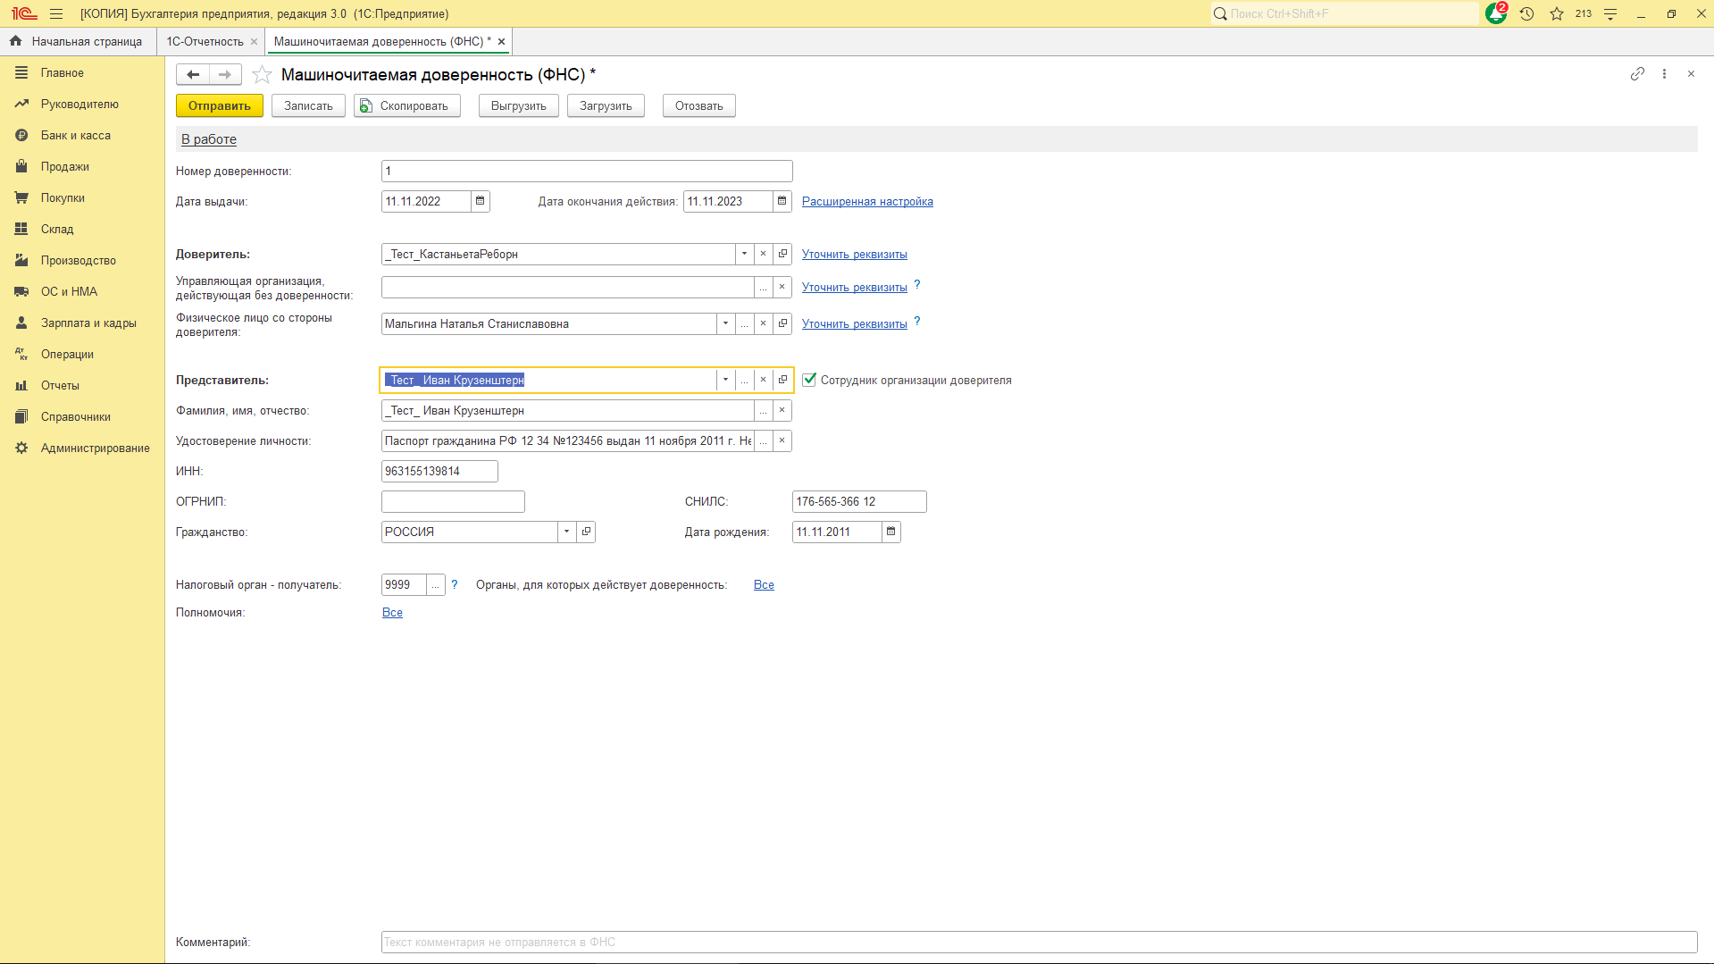Edit Удостоверение личности via ellipsis
This screenshot has height=964, width=1714.
[x=764, y=440]
